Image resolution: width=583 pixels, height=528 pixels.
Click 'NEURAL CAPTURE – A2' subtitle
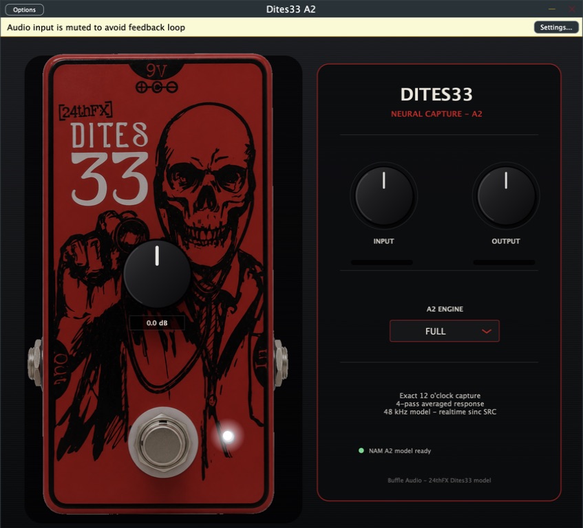pyautogui.click(x=436, y=114)
